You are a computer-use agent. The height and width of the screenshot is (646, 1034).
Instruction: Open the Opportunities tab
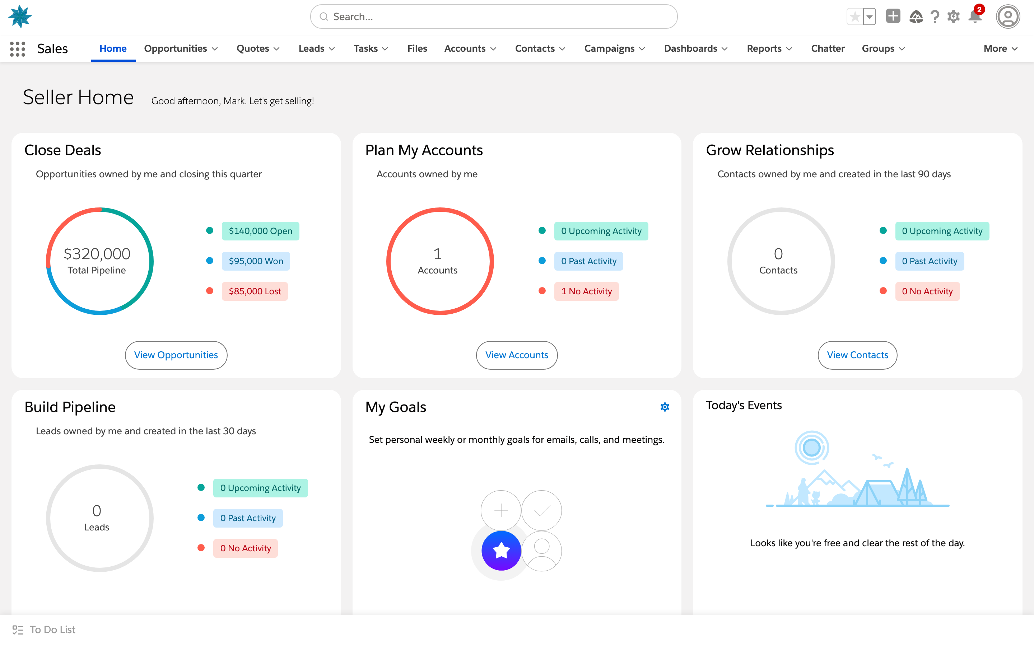(176, 49)
